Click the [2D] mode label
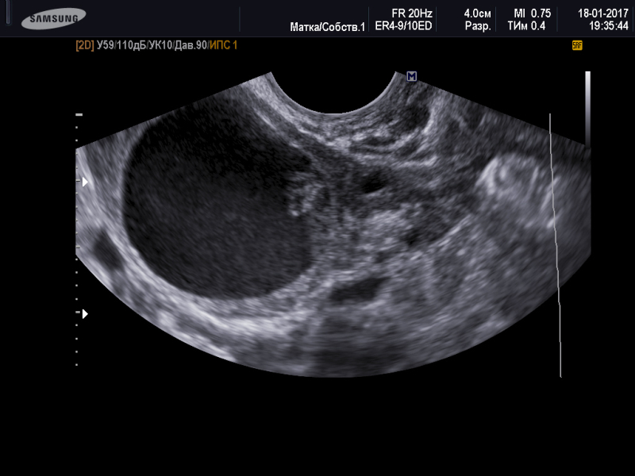The height and width of the screenshot is (476, 635). 85,45
